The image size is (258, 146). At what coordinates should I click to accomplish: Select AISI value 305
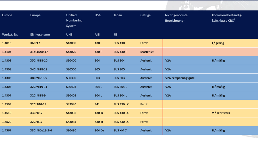tap(97, 69)
